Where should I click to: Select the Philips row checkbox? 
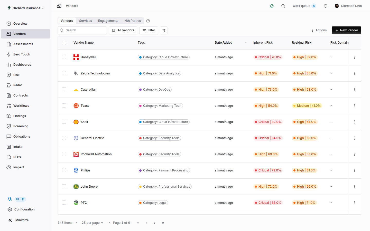[x=64, y=170]
